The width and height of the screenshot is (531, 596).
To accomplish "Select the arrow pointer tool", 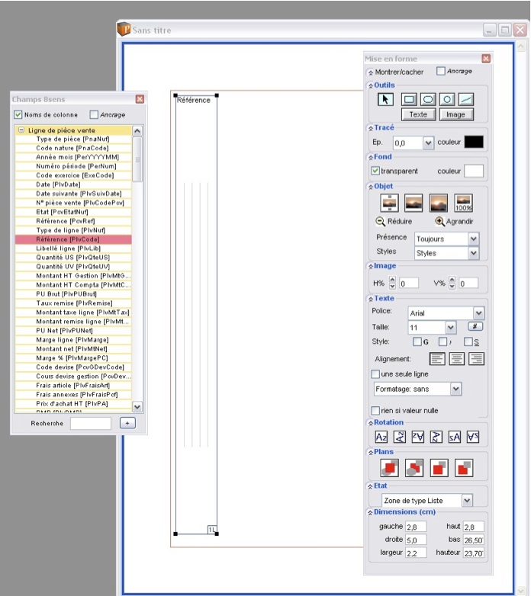I will pyautogui.click(x=385, y=100).
